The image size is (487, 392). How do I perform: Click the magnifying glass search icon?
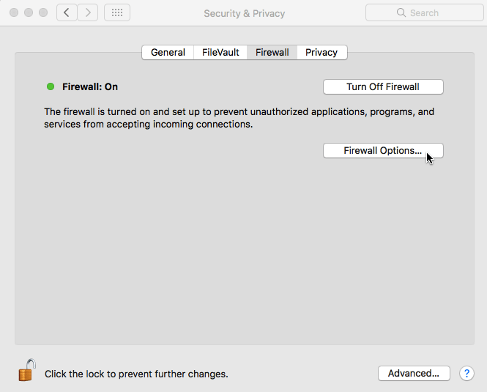click(x=401, y=12)
